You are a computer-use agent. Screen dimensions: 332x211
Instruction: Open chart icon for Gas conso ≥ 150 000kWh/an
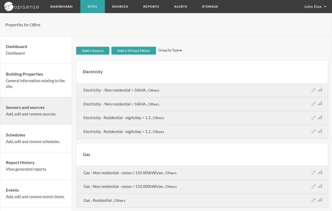tap(320, 172)
